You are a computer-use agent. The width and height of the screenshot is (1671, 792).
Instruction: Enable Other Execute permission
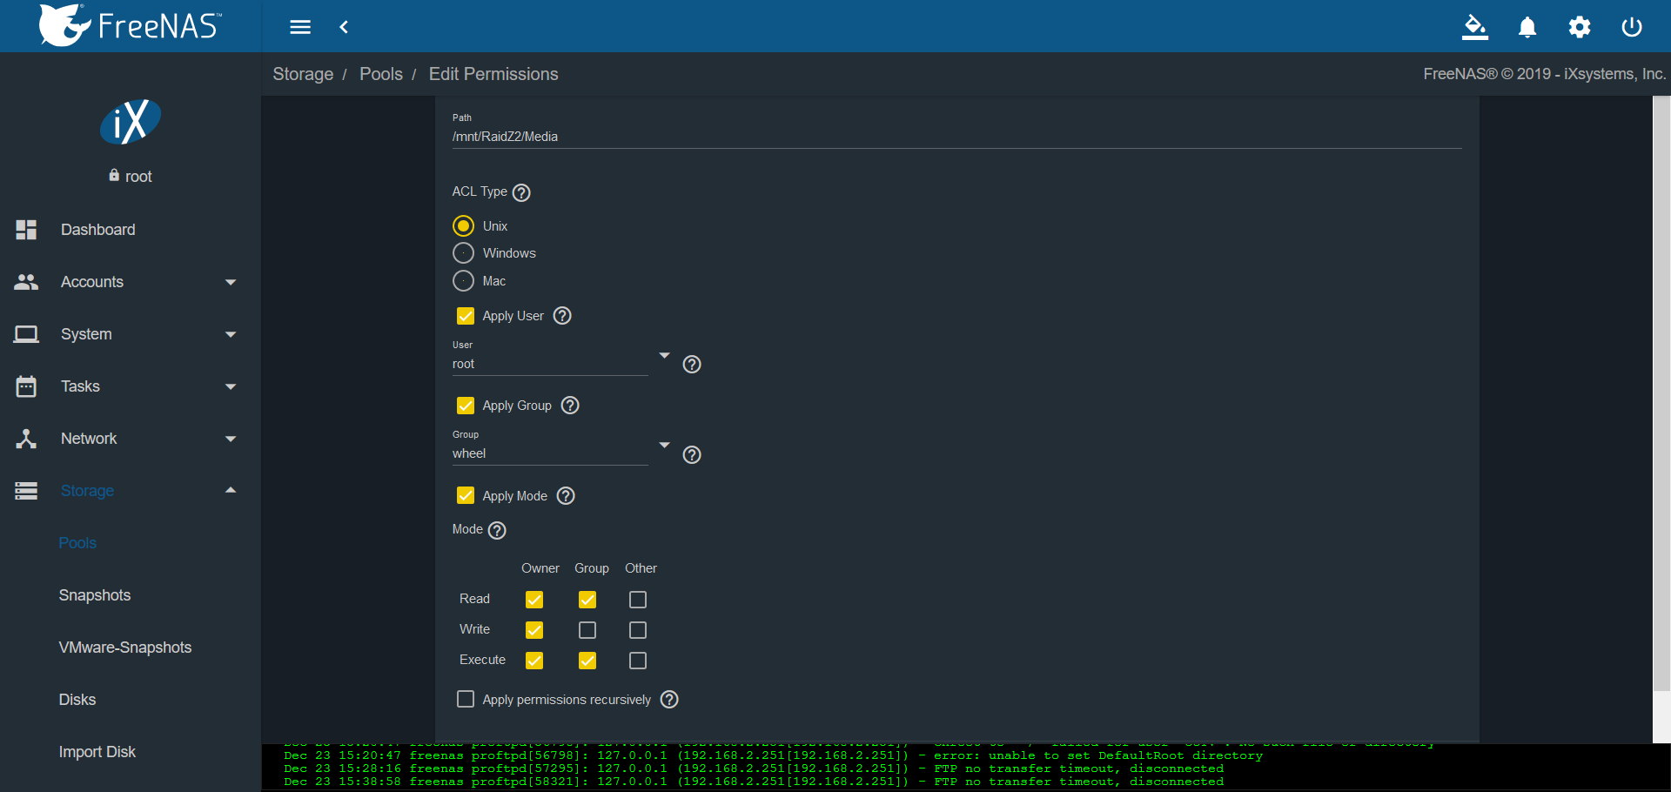[x=638, y=661]
